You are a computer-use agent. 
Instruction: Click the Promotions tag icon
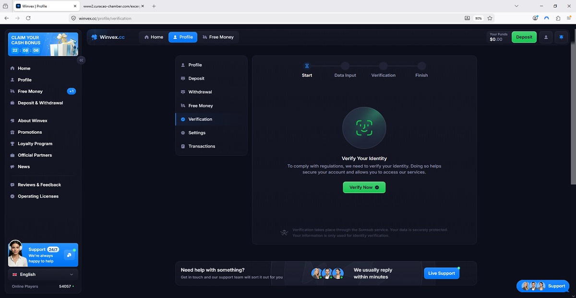coord(12,132)
